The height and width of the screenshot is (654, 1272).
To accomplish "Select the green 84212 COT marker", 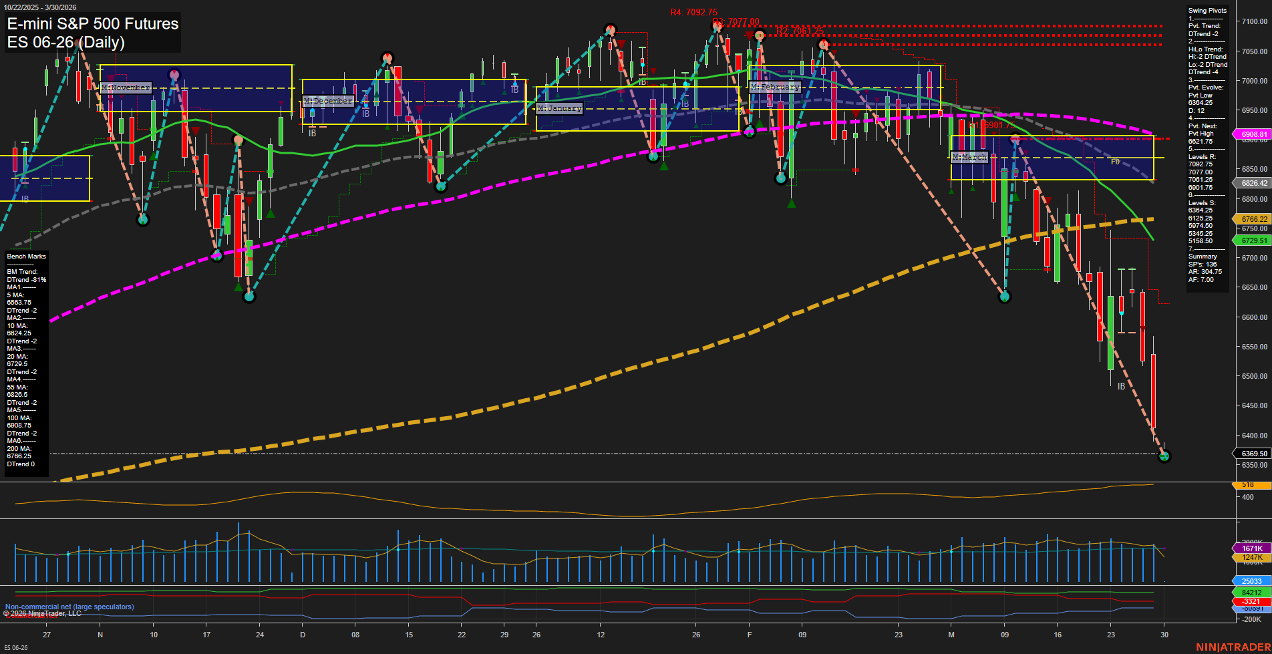I will pos(1251,591).
